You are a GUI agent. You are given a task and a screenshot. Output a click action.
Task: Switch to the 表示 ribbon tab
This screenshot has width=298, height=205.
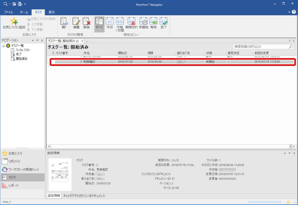52,12
